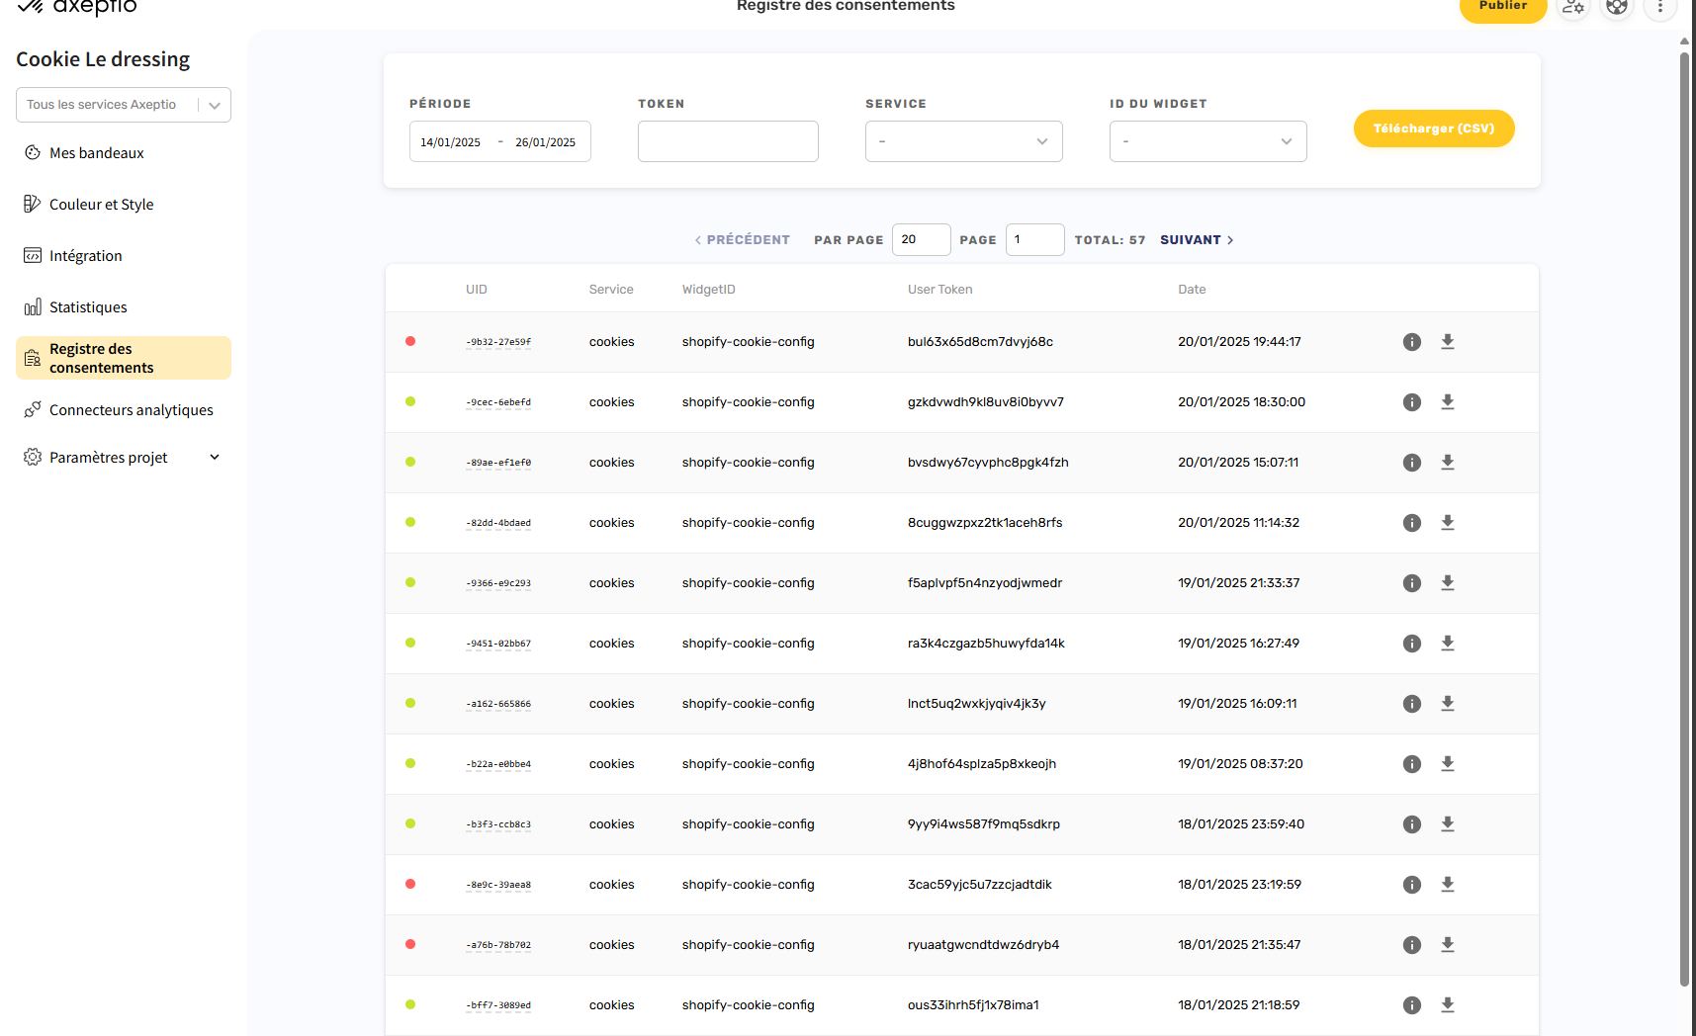Open info for the 19/01/2025 16:09:11 entry
1696x1036 pixels.
coord(1412,704)
